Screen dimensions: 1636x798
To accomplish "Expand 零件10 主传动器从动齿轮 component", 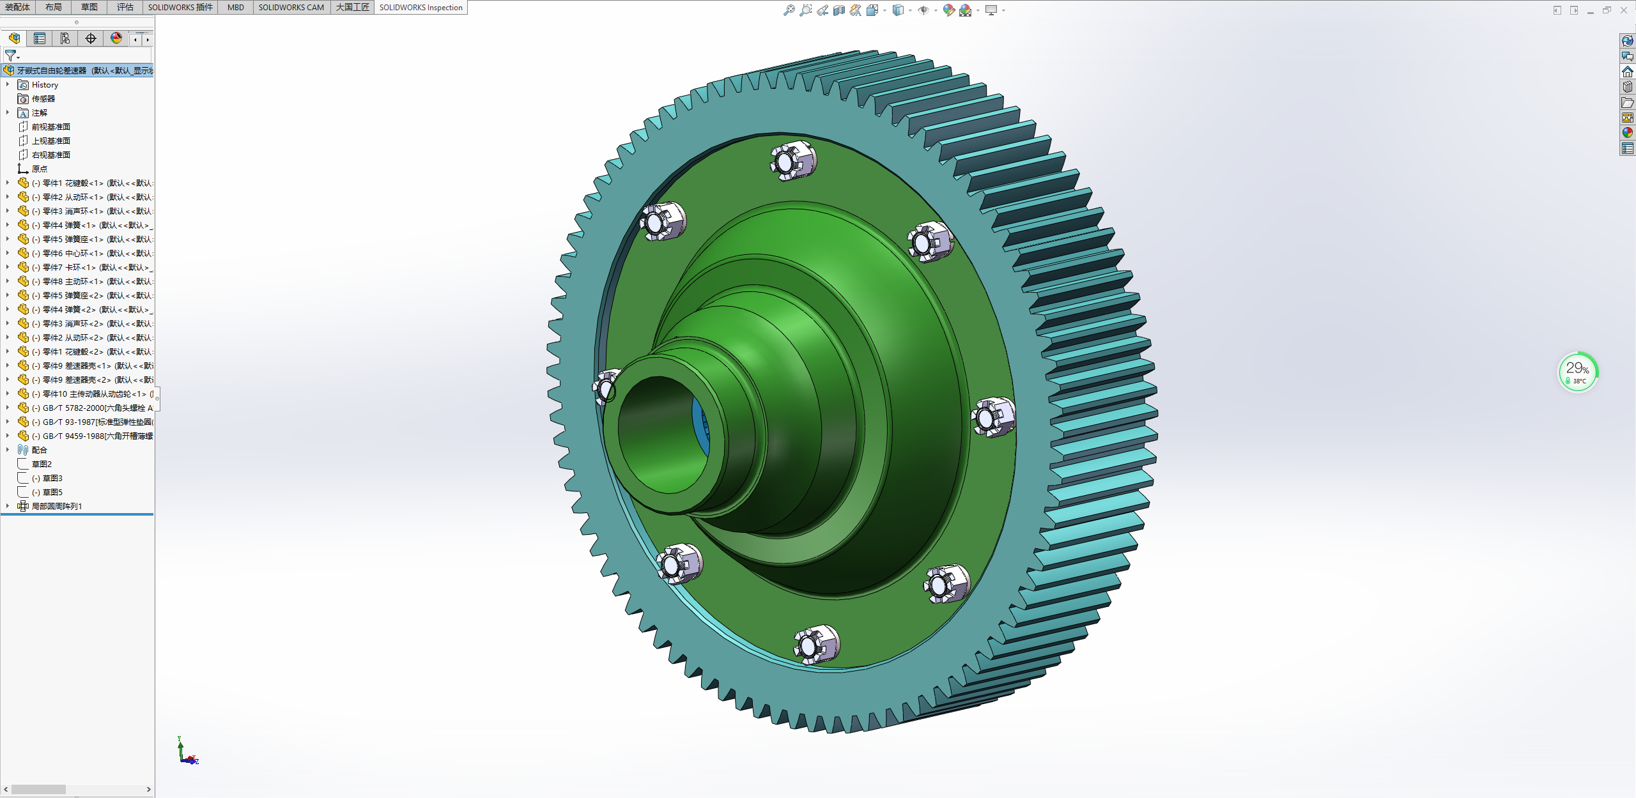I will click(8, 394).
